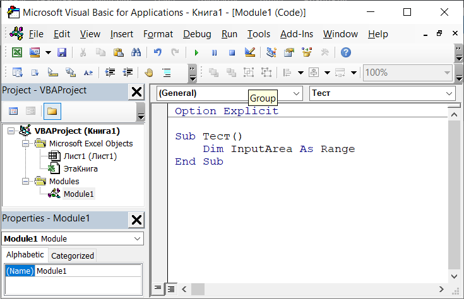Collapse the VBAProject (Книга1) tree node
The width and height of the screenshot is (464, 299).
tap(11, 131)
